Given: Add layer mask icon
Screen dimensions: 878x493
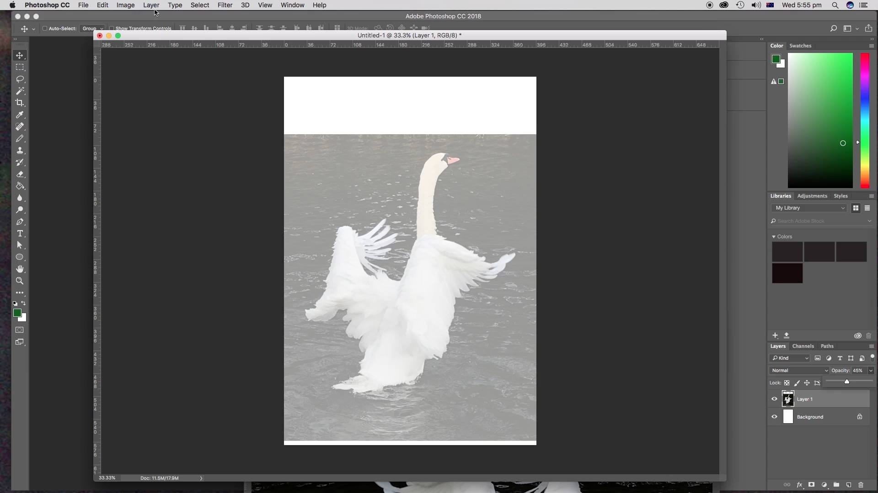Looking at the screenshot, I should tap(811, 485).
